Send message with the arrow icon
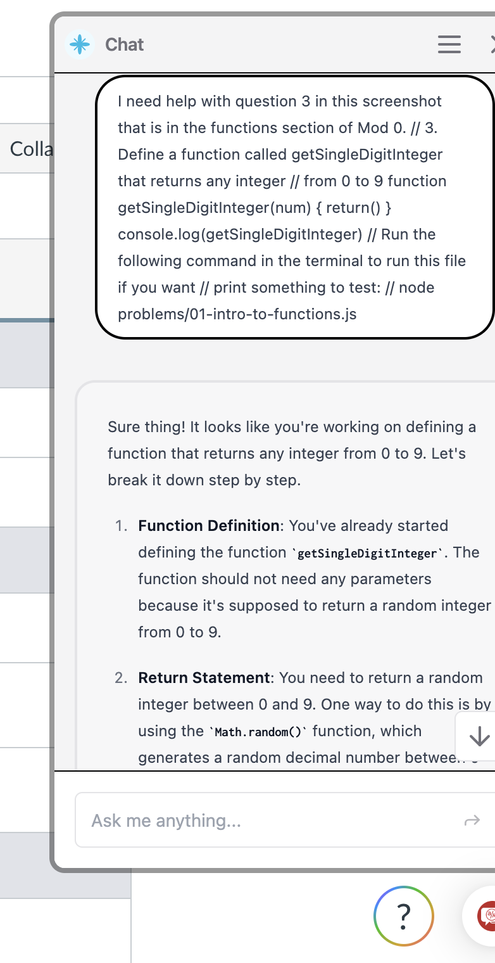Screen dimensions: 495x963 point(472,821)
